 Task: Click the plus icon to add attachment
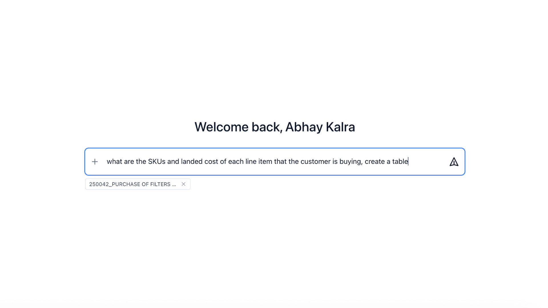pos(95,162)
